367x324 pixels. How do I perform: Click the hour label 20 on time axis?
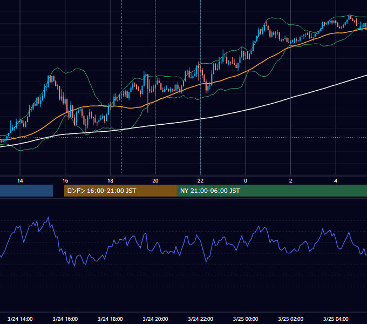click(x=155, y=181)
